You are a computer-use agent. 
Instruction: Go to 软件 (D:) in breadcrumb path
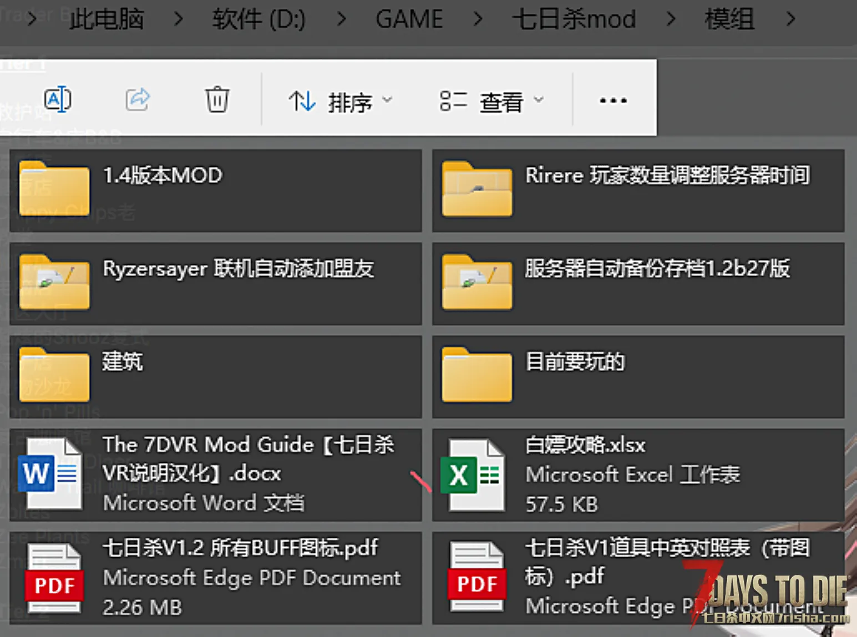tap(259, 19)
